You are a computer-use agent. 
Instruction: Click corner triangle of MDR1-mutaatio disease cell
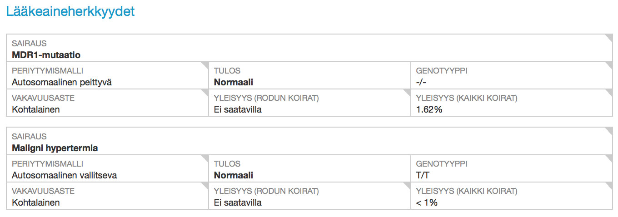click(x=608, y=37)
